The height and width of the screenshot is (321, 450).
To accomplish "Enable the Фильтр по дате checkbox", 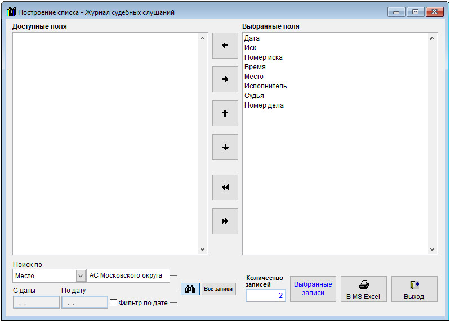I will [x=114, y=302].
